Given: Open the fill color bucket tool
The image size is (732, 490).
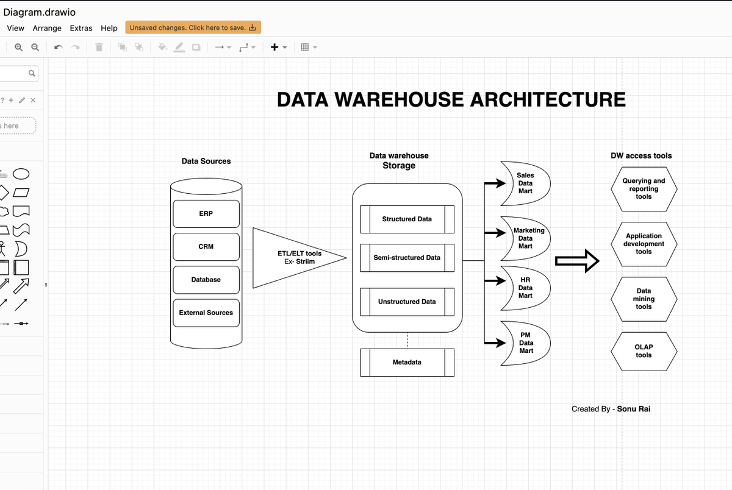Looking at the screenshot, I should coord(163,47).
